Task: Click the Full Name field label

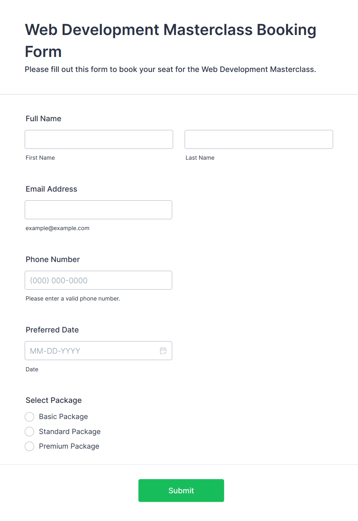Action: pos(43,119)
